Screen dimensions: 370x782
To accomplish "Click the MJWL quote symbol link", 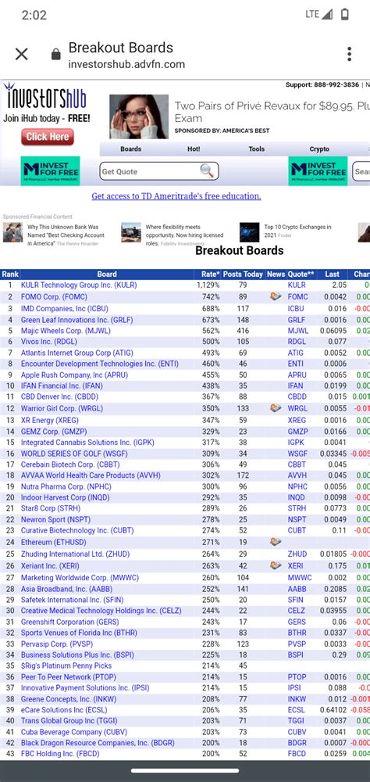I will tap(297, 331).
